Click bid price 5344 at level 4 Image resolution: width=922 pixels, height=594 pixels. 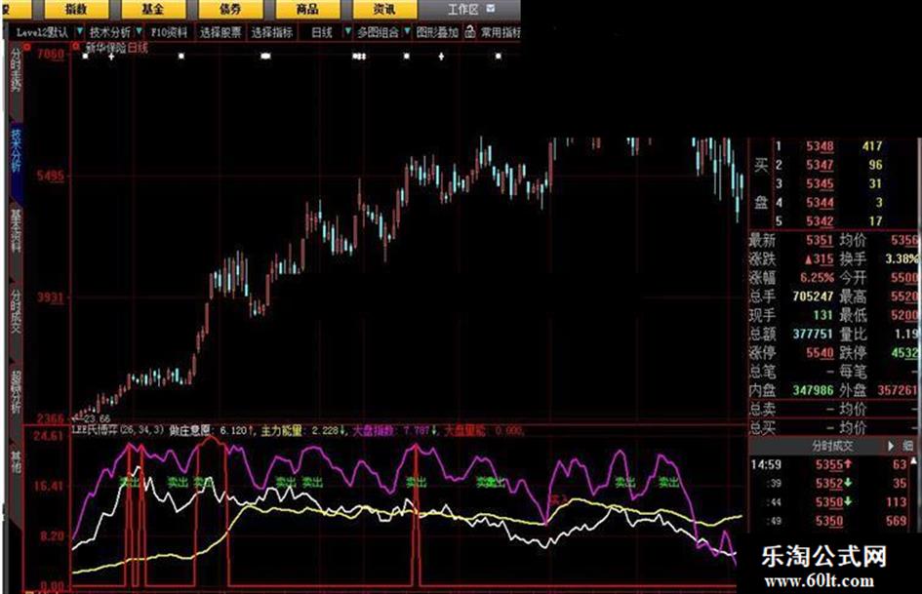click(x=820, y=202)
